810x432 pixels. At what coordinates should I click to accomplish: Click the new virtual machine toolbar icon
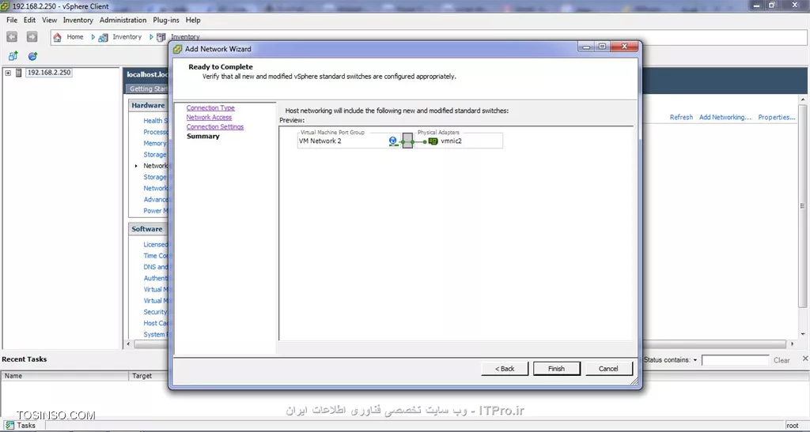(x=13, y=55)
